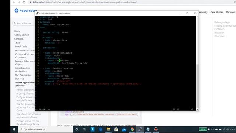236x133 pixels.
Task: Minimize the PuTTY terminal window
Action: click(180, 13)
